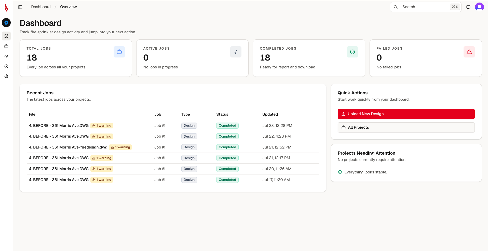Click Completed status on Jul 21, 12:52 PM row

coord(227,147)
